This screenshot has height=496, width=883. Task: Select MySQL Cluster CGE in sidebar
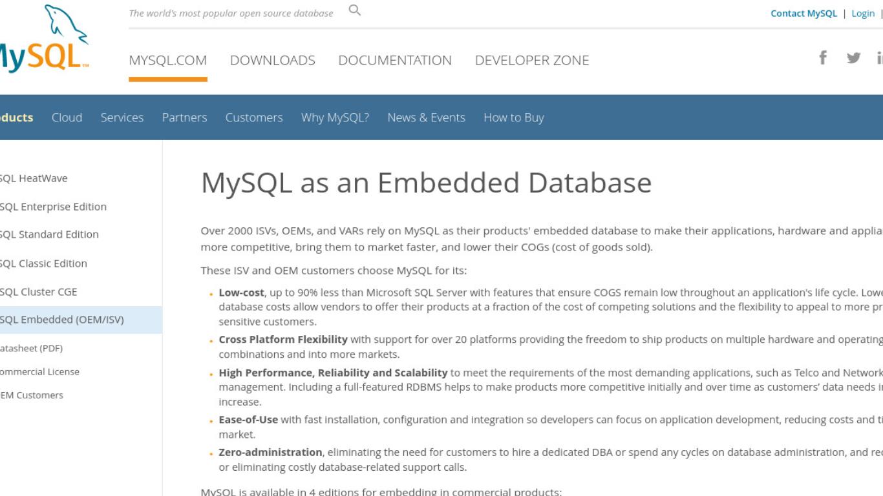[38, 291]
